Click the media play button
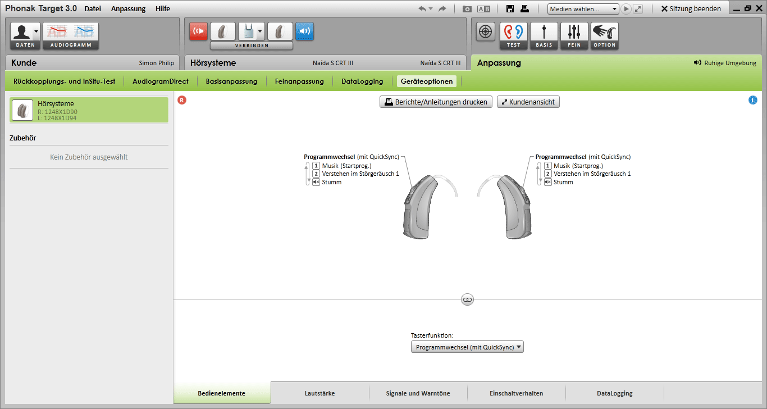 [x=626, y=9]
